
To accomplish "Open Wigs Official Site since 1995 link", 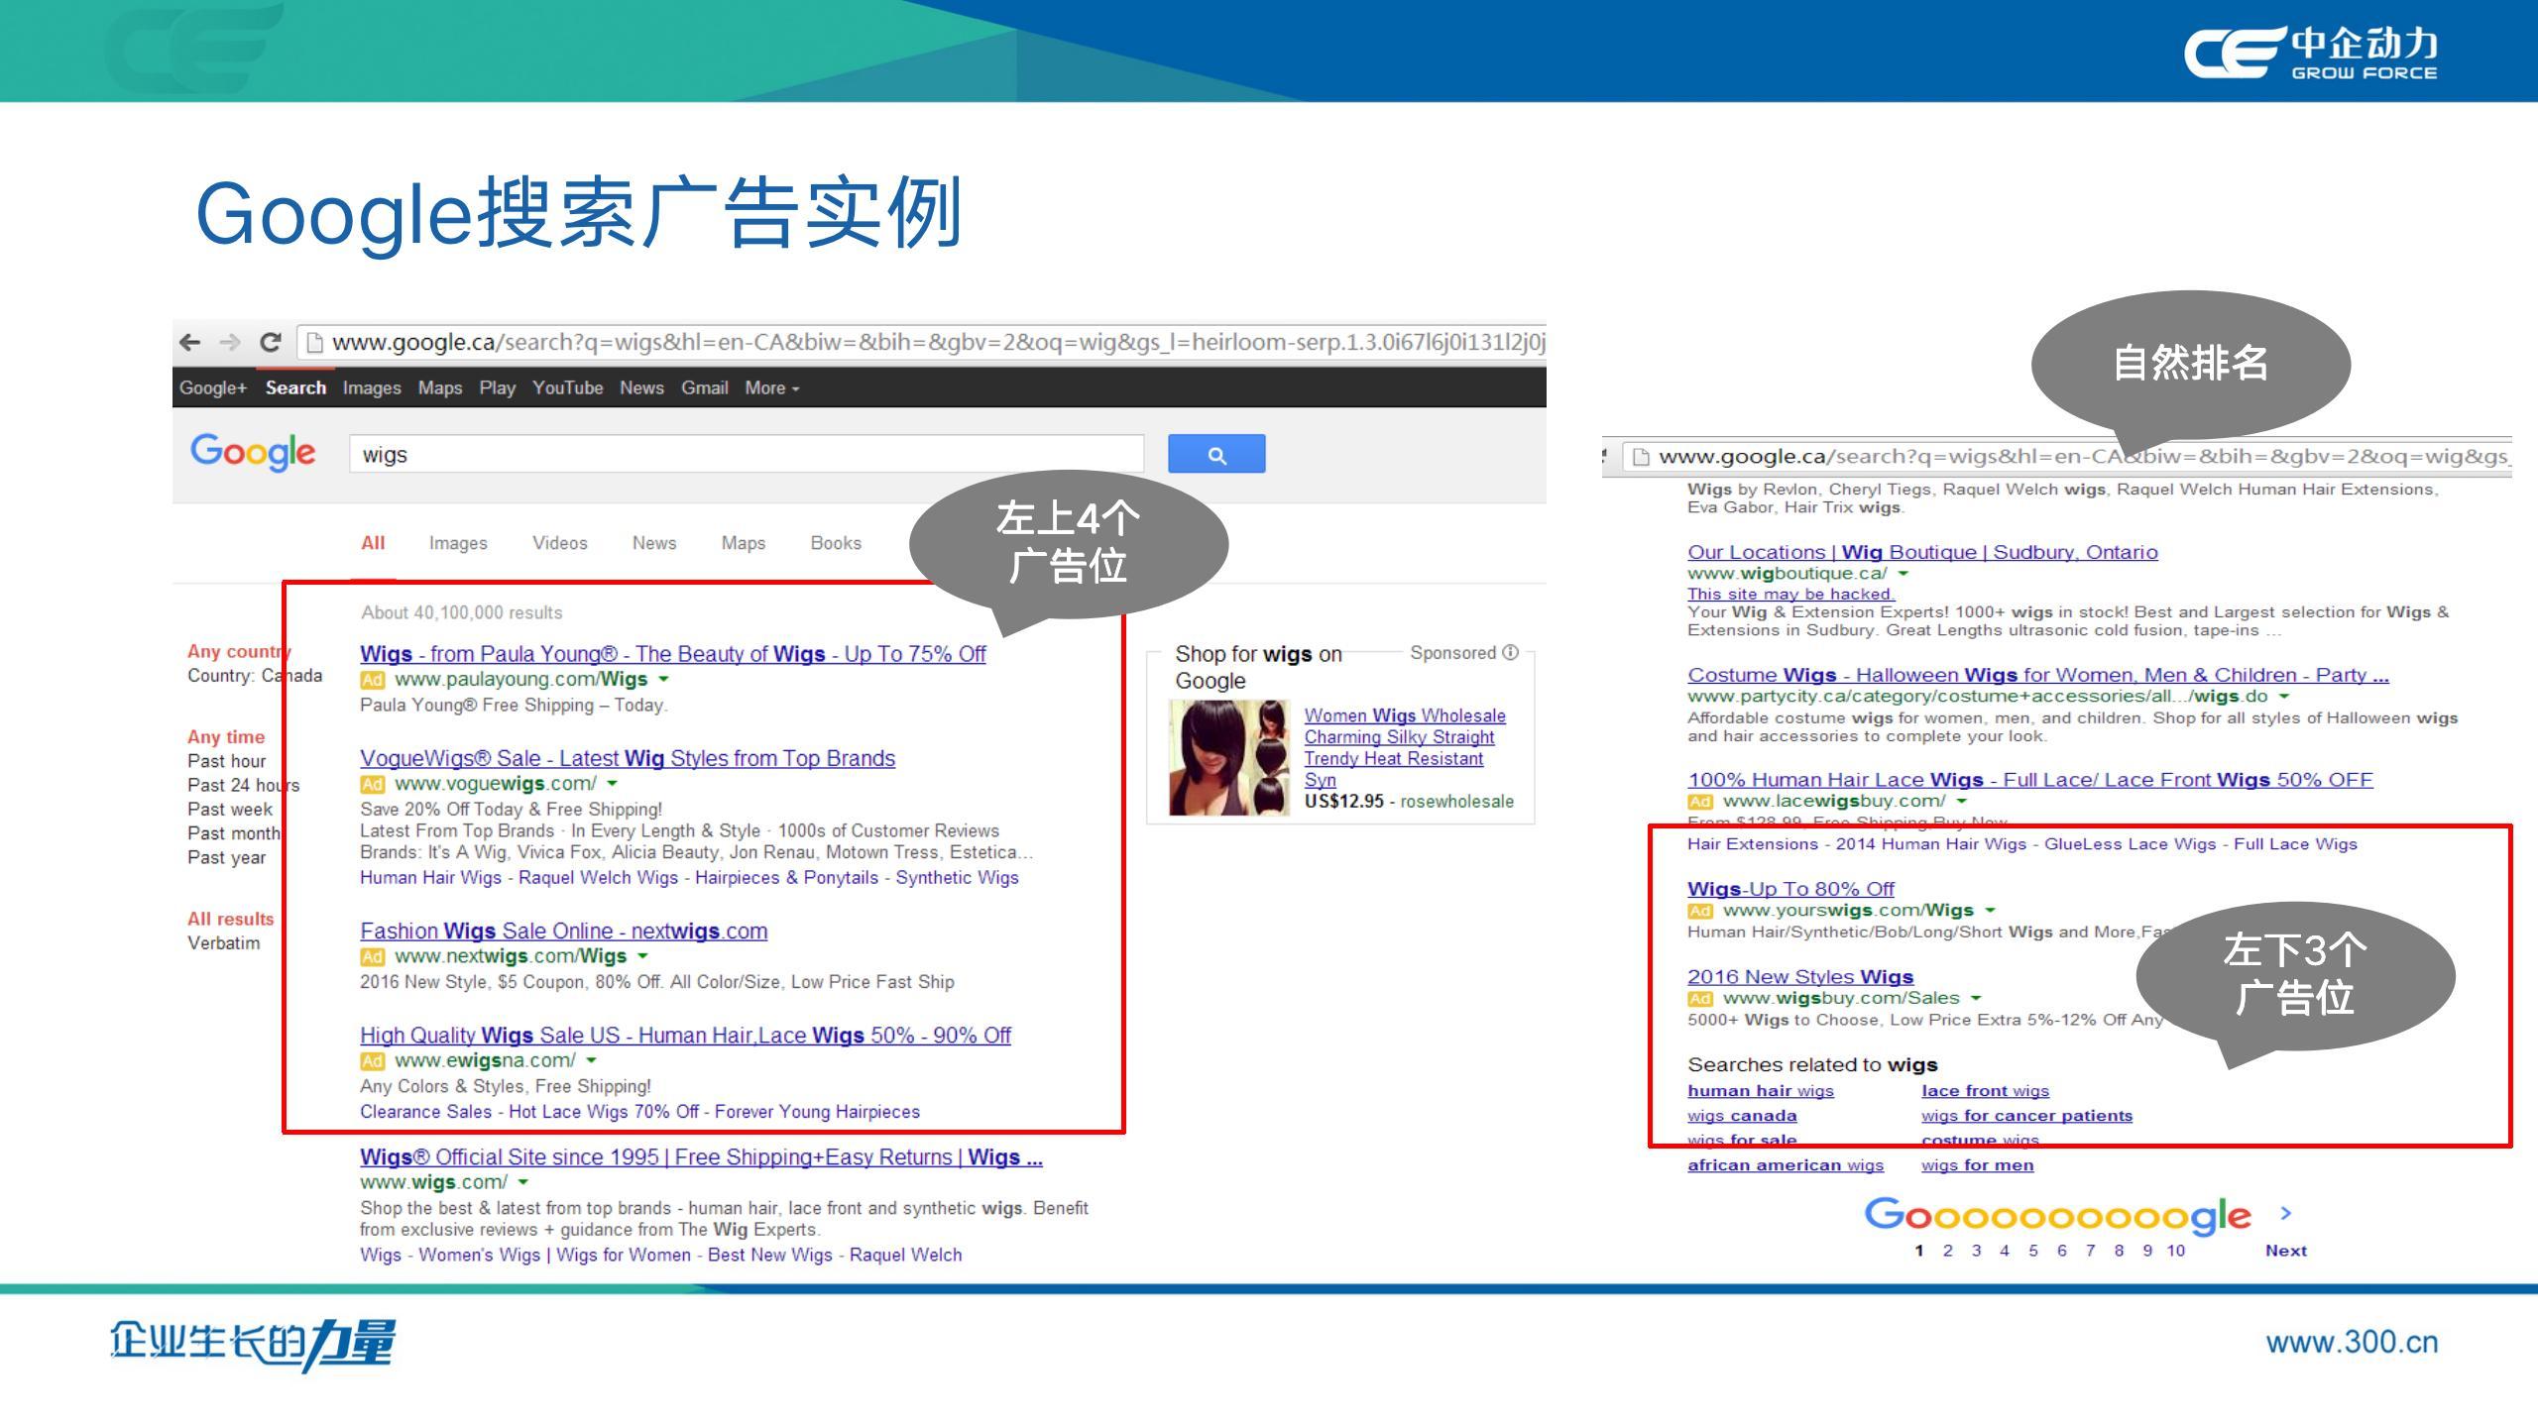I will pos(701,1157).
